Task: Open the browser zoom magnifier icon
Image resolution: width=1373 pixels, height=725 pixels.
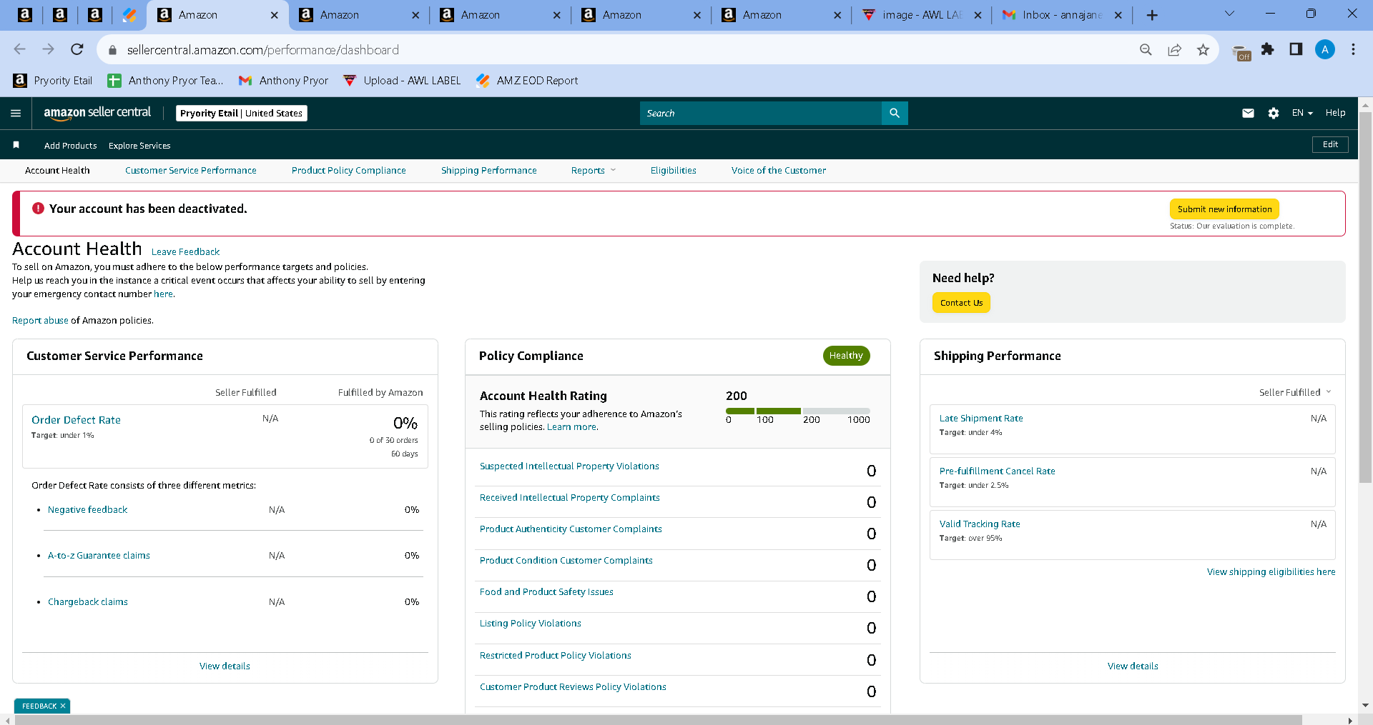Action: [x=1146, y=49]
